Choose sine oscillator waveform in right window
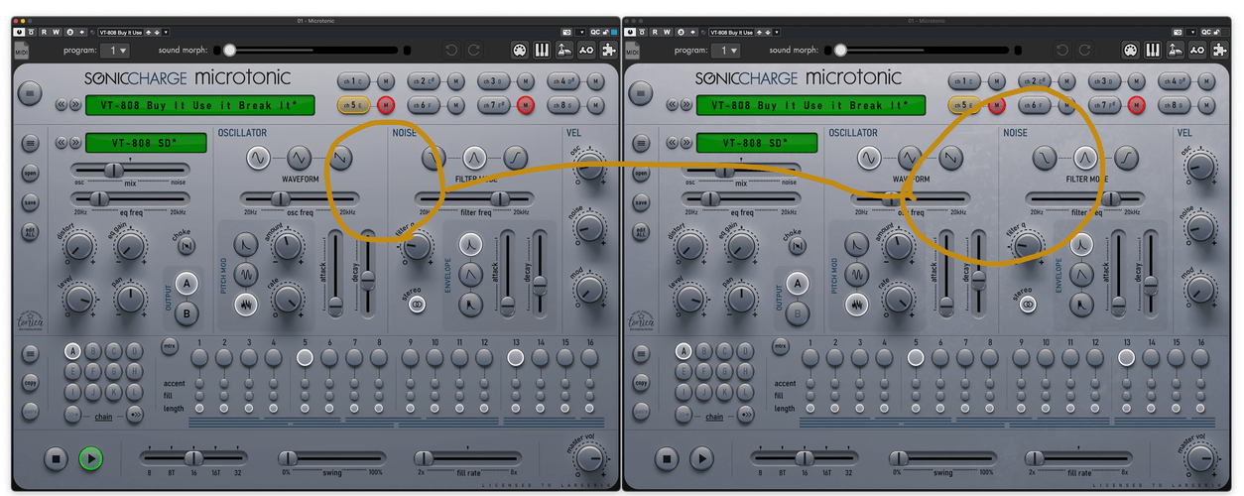 coord(869,158)
